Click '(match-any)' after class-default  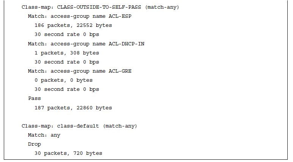pos(120,126)
